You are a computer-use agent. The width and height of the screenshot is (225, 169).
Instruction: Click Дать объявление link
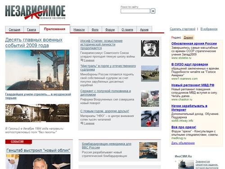coord(183,143)
